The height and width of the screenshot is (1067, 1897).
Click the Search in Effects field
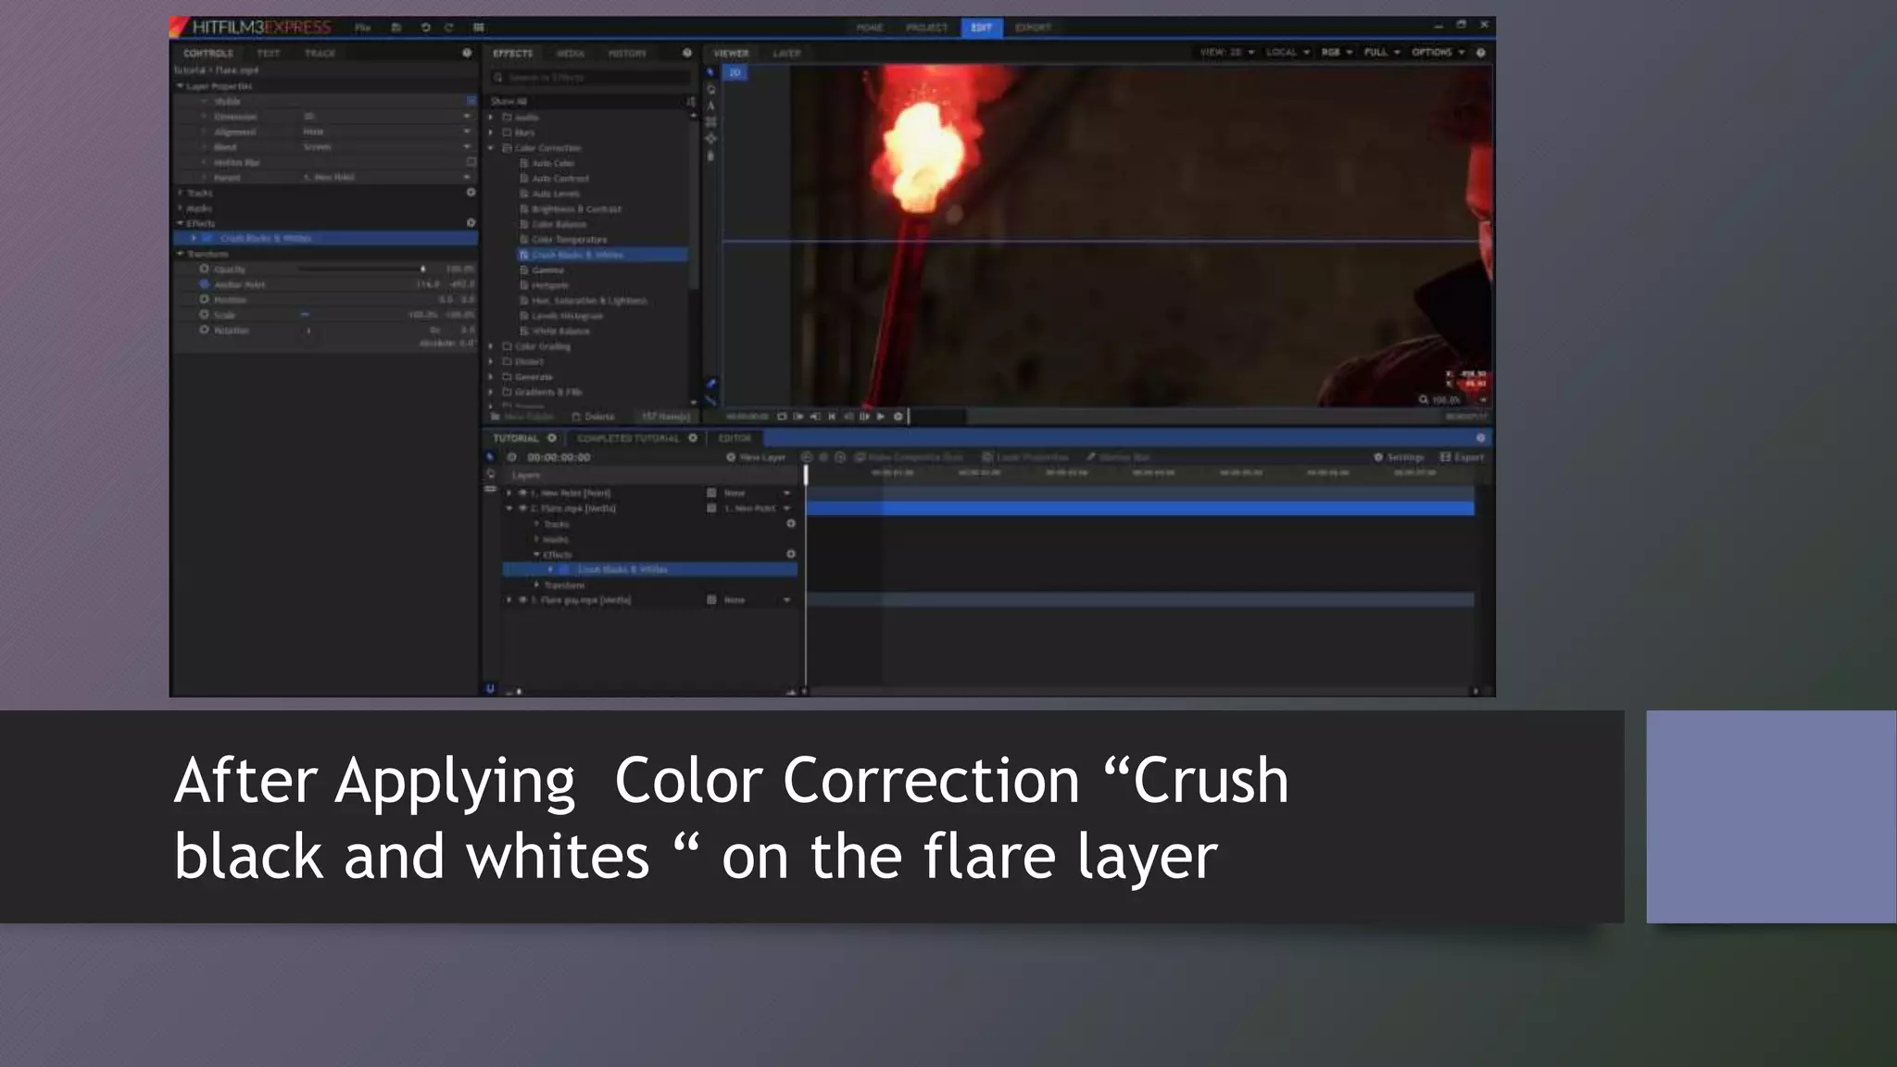click(x=593, y=78)
